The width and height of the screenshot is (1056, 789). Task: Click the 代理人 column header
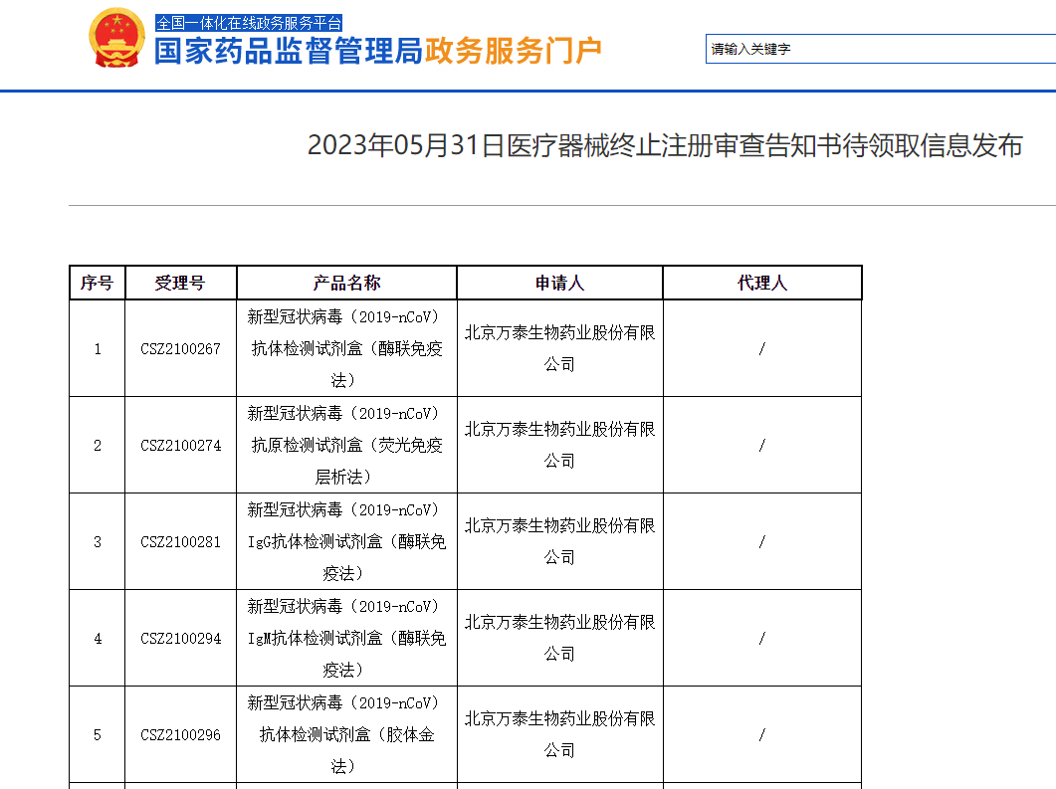click(761, 284)
